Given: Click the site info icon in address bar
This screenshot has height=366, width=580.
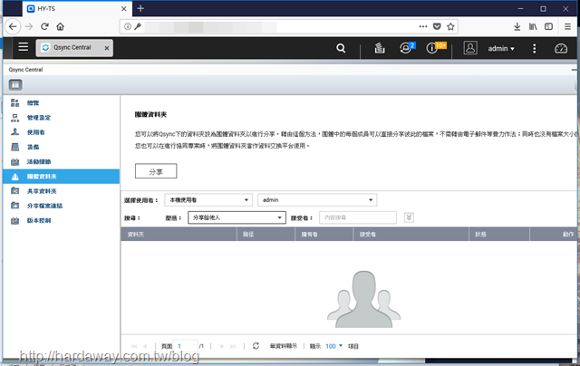Looking at the screenshot, I should (x=128, y=26).
